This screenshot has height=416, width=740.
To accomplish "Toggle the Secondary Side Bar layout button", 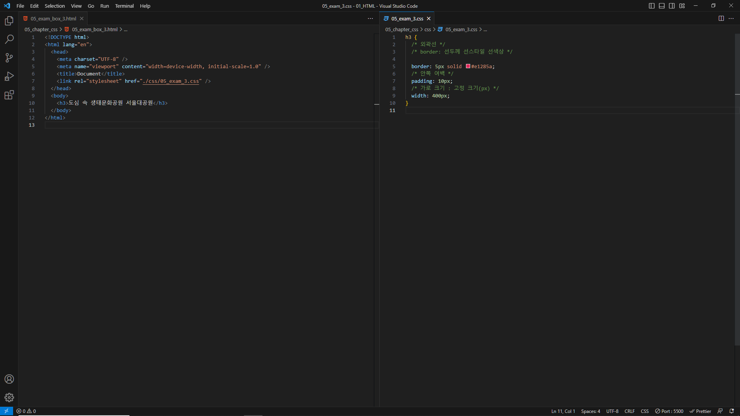I will pos(672,6).
